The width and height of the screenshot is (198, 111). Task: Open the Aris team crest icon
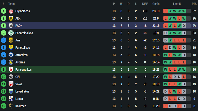click(11, 40)
